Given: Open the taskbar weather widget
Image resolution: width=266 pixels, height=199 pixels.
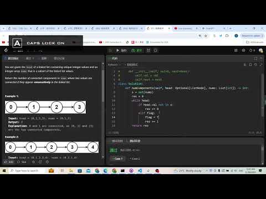Looking at the screenshot, I should tap(188, 171).
